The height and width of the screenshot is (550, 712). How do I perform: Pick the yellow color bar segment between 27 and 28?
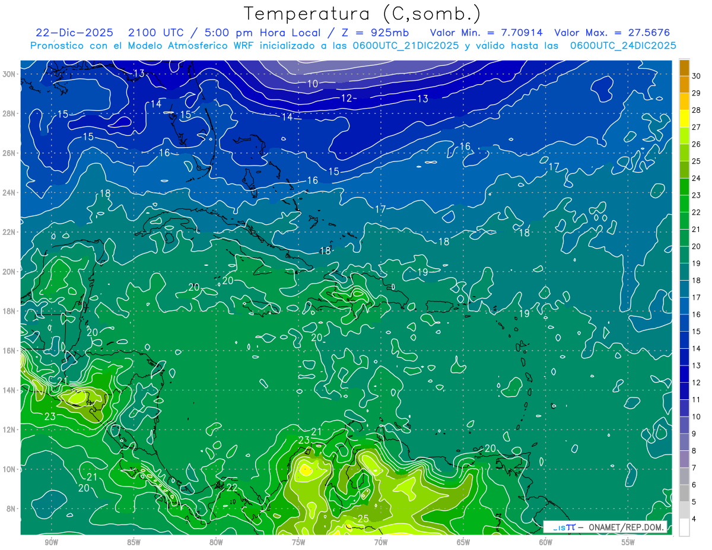684,119
